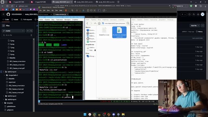Reload the browser page
The height and width of the screenshot is (117, 208).
click(12, 6)
